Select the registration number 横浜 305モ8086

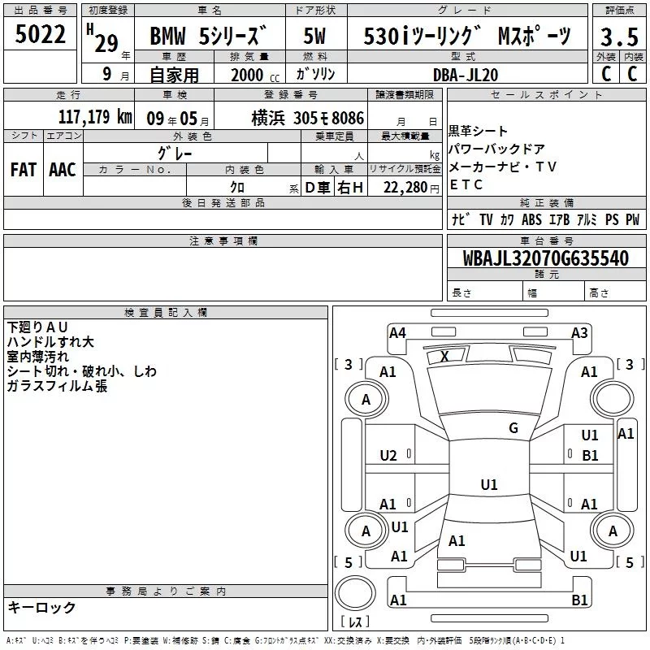[307, 118]
